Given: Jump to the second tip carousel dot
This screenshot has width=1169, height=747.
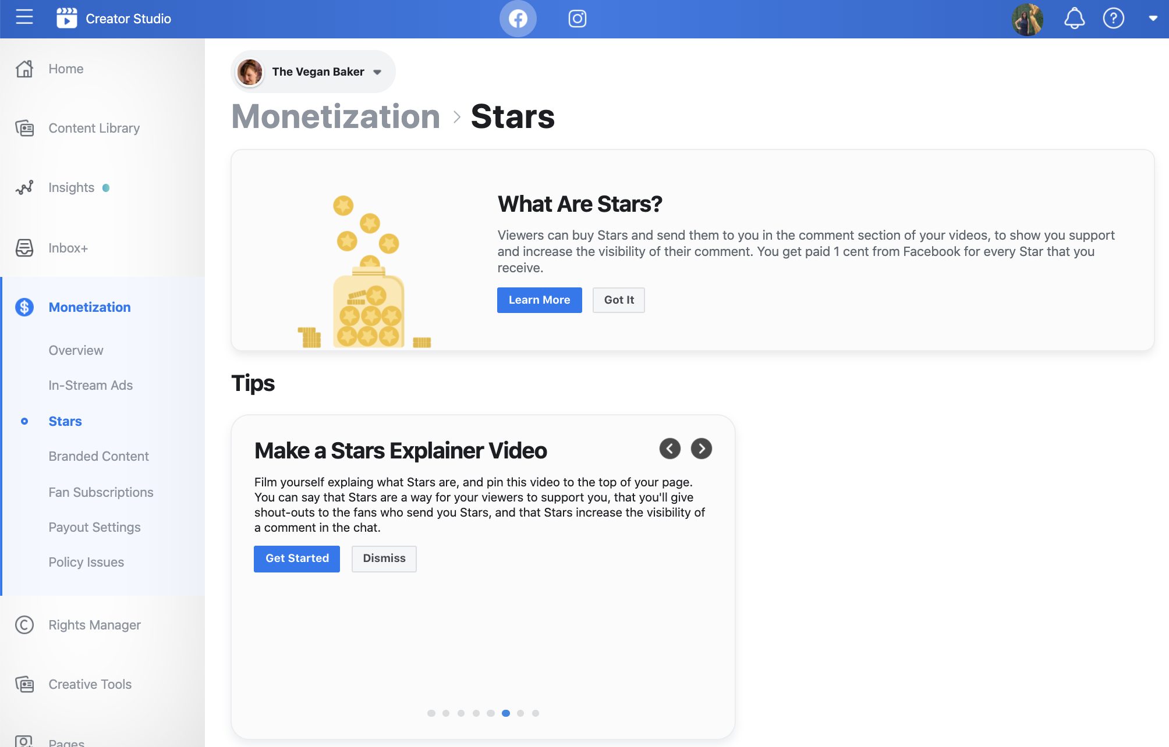Looking at the screenshot, I should 446,713.
